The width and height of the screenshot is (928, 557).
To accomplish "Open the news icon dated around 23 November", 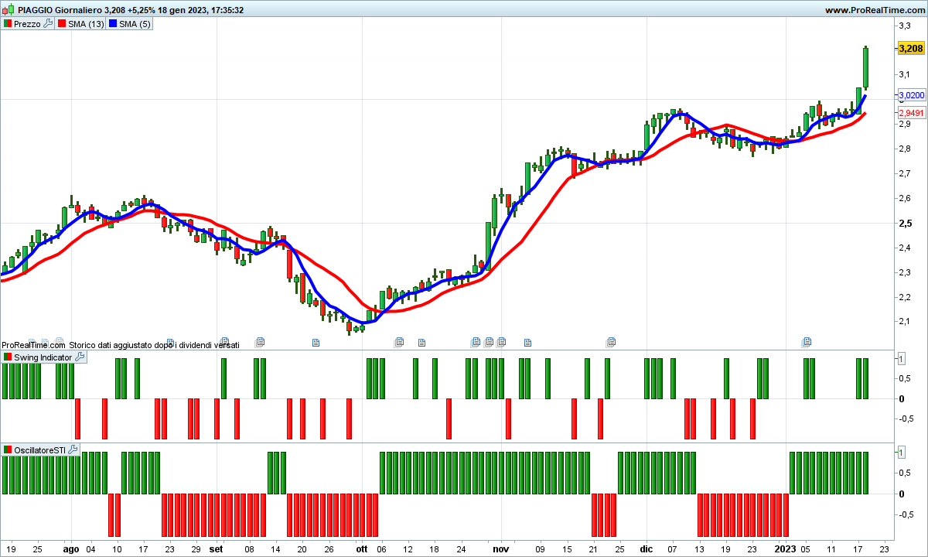I will coord(611,341).
